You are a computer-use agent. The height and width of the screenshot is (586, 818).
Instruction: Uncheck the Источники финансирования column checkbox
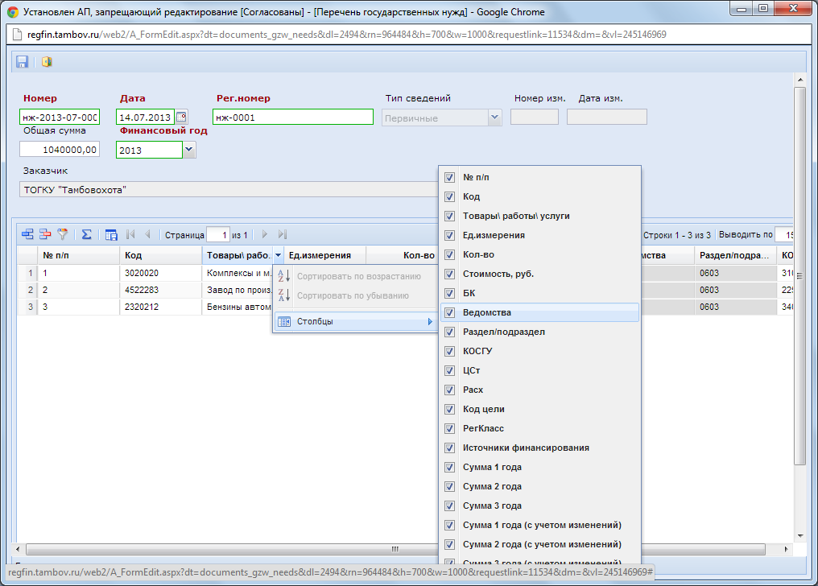[450, 448]
